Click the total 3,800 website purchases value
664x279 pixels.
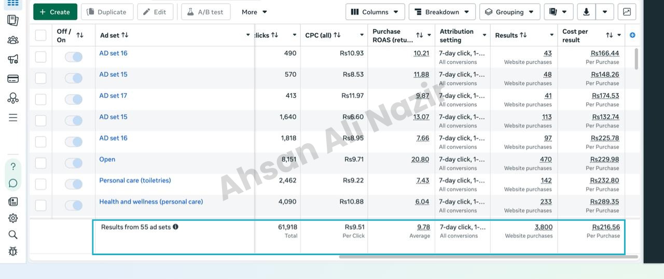point(544,227)
